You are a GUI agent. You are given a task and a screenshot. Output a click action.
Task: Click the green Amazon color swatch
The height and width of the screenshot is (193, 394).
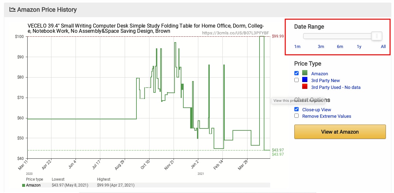pos(305,73)
